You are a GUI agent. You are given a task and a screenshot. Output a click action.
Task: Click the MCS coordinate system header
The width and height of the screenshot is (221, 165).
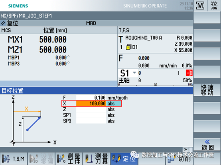tap(6, 30)
